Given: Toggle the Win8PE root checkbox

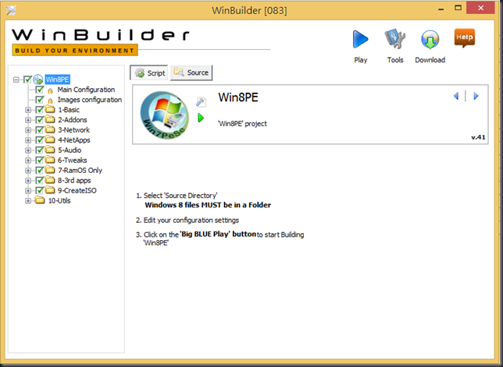Looking at the screenshot, I should click(28, 79).
